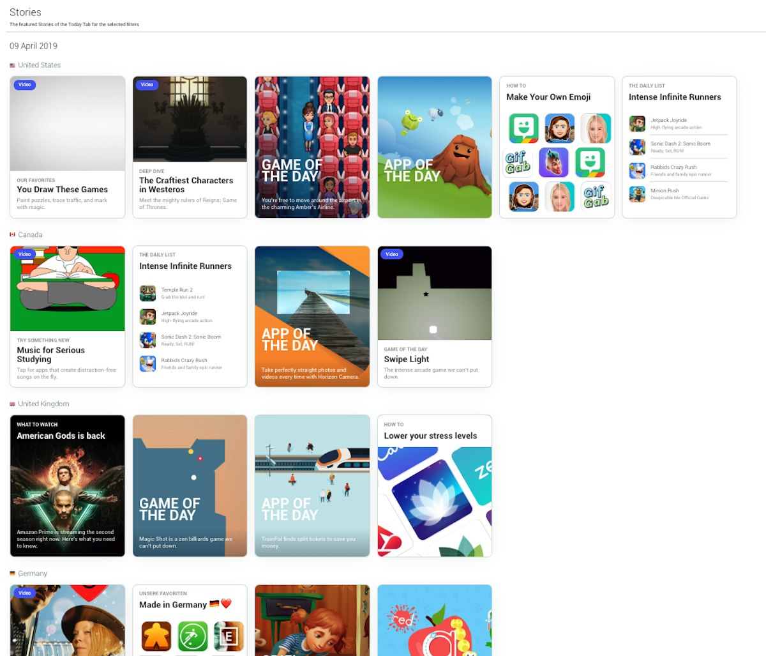This screenshot has height=656, width=766.
Task: Click the Music for Serious Studying title
Action: pyautogui.click(x=51, y=355)
